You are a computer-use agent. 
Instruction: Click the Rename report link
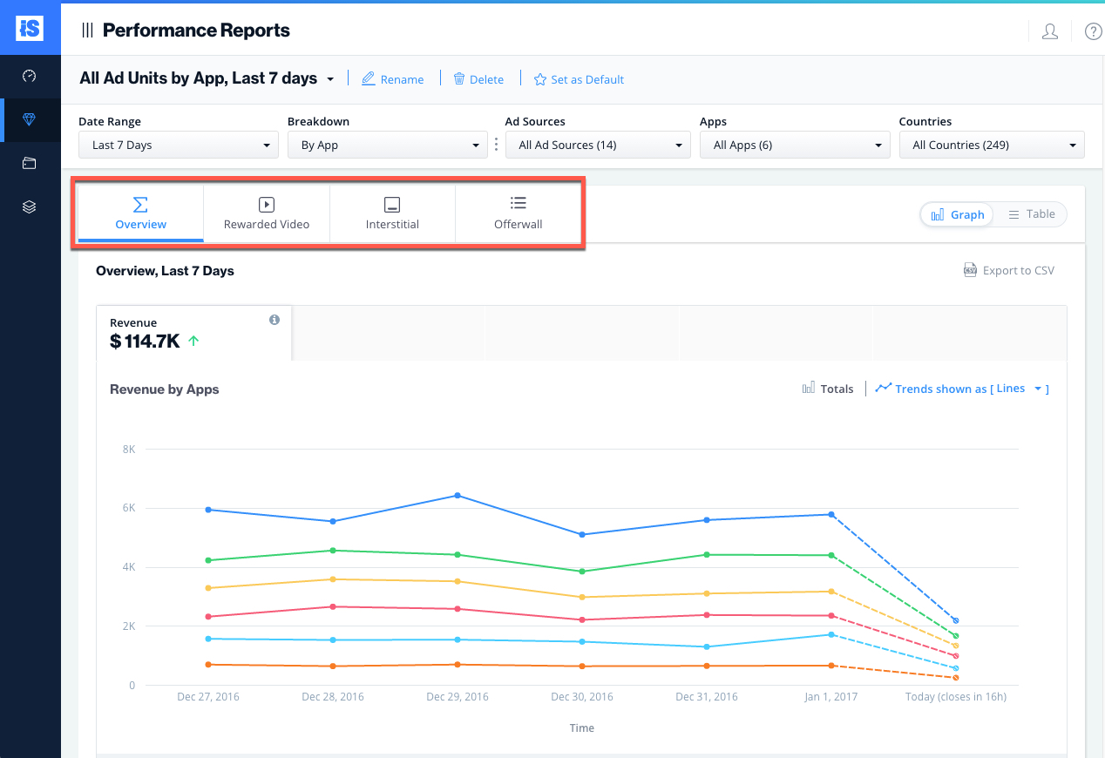tap(392, 79)
